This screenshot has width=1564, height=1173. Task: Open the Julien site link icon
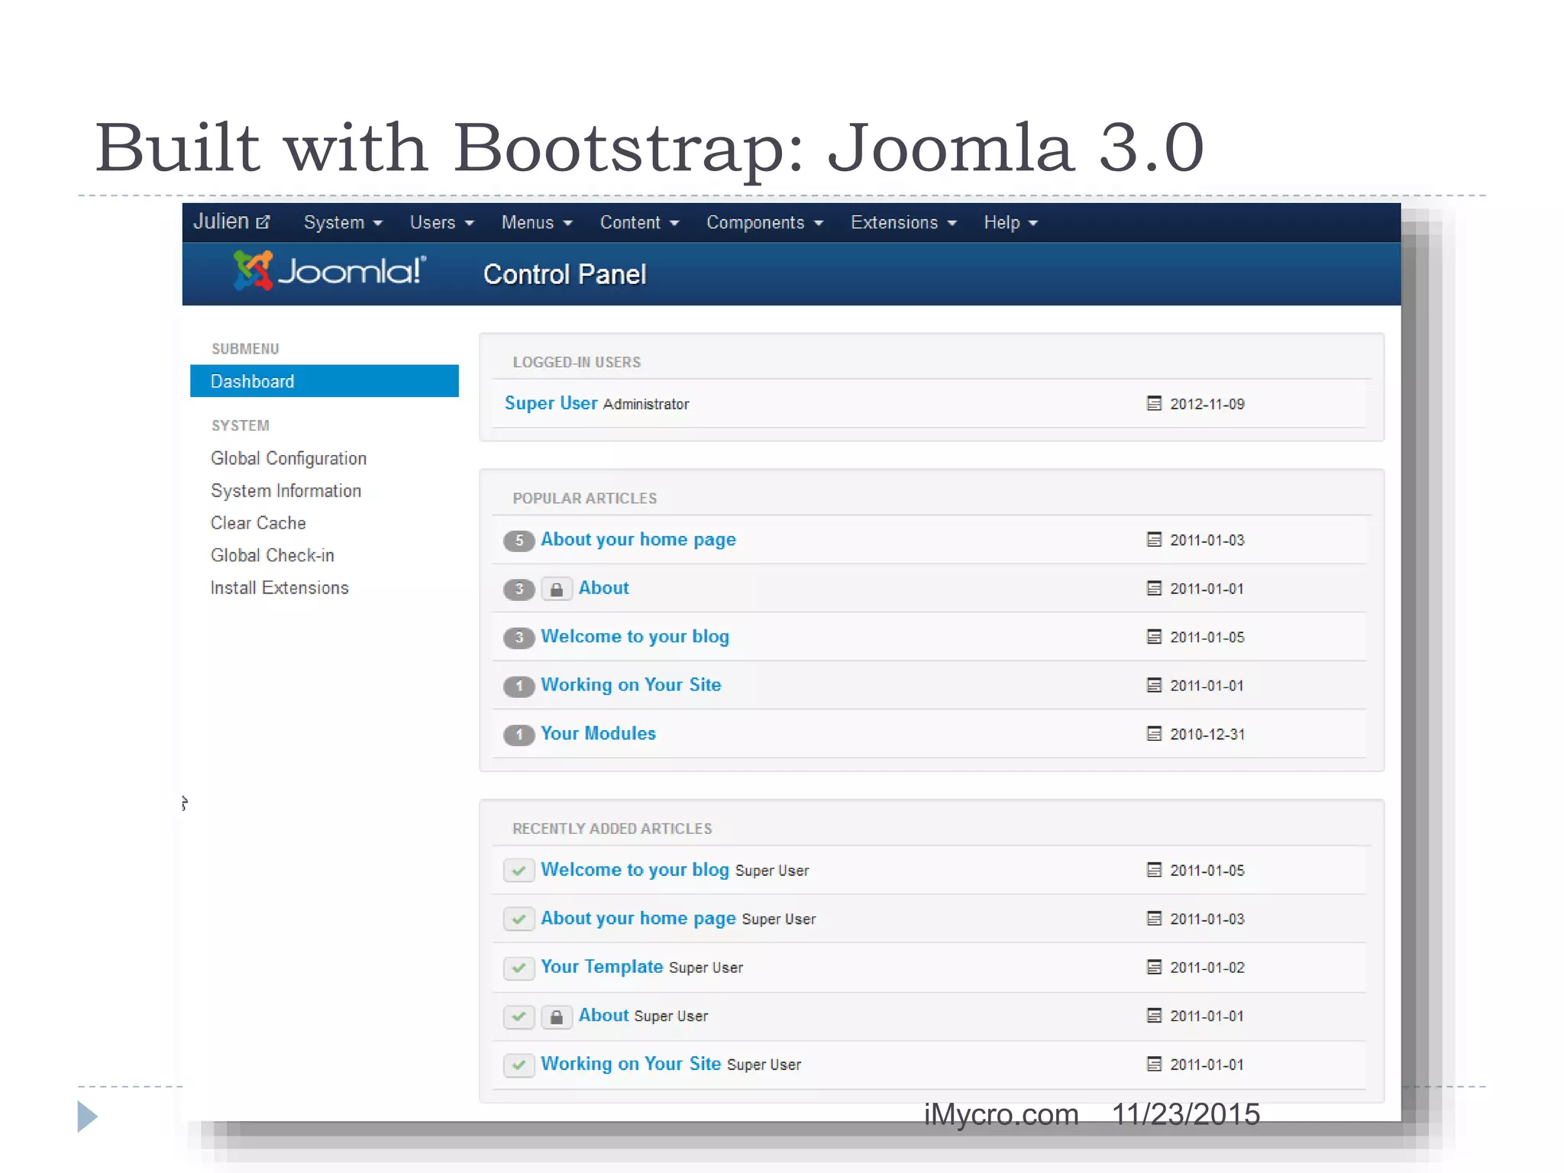pyautogui.click(x=263, y=222)
